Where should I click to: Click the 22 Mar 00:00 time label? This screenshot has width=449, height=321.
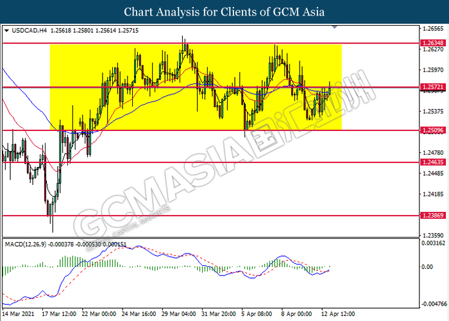[99, 314]
